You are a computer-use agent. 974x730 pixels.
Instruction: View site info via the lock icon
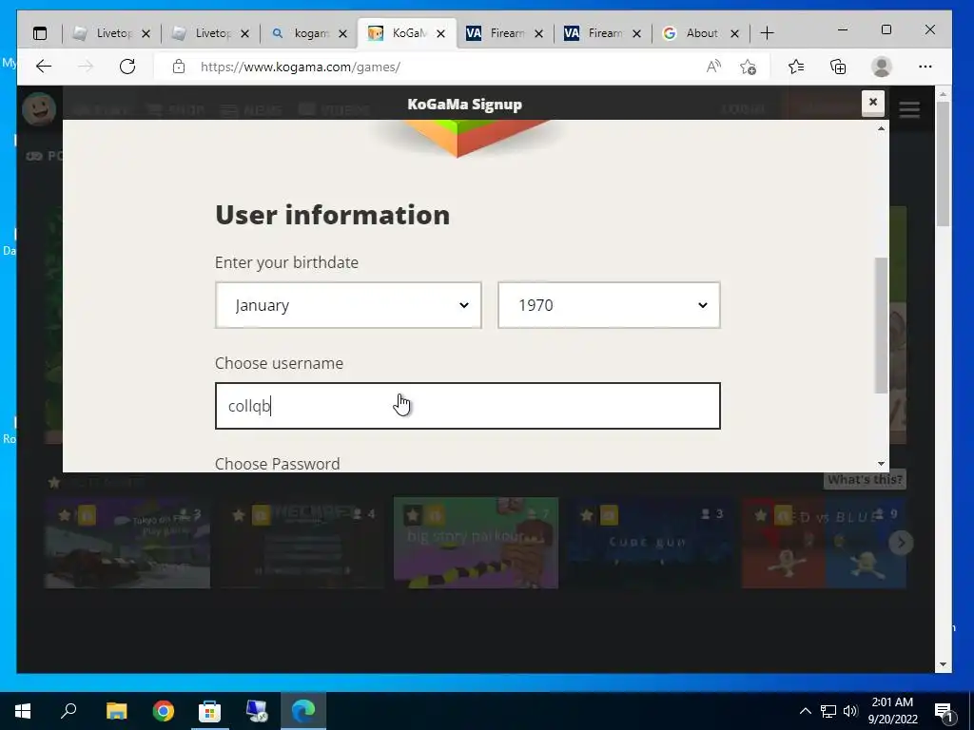pyautogui.click(x=179, y=67)
